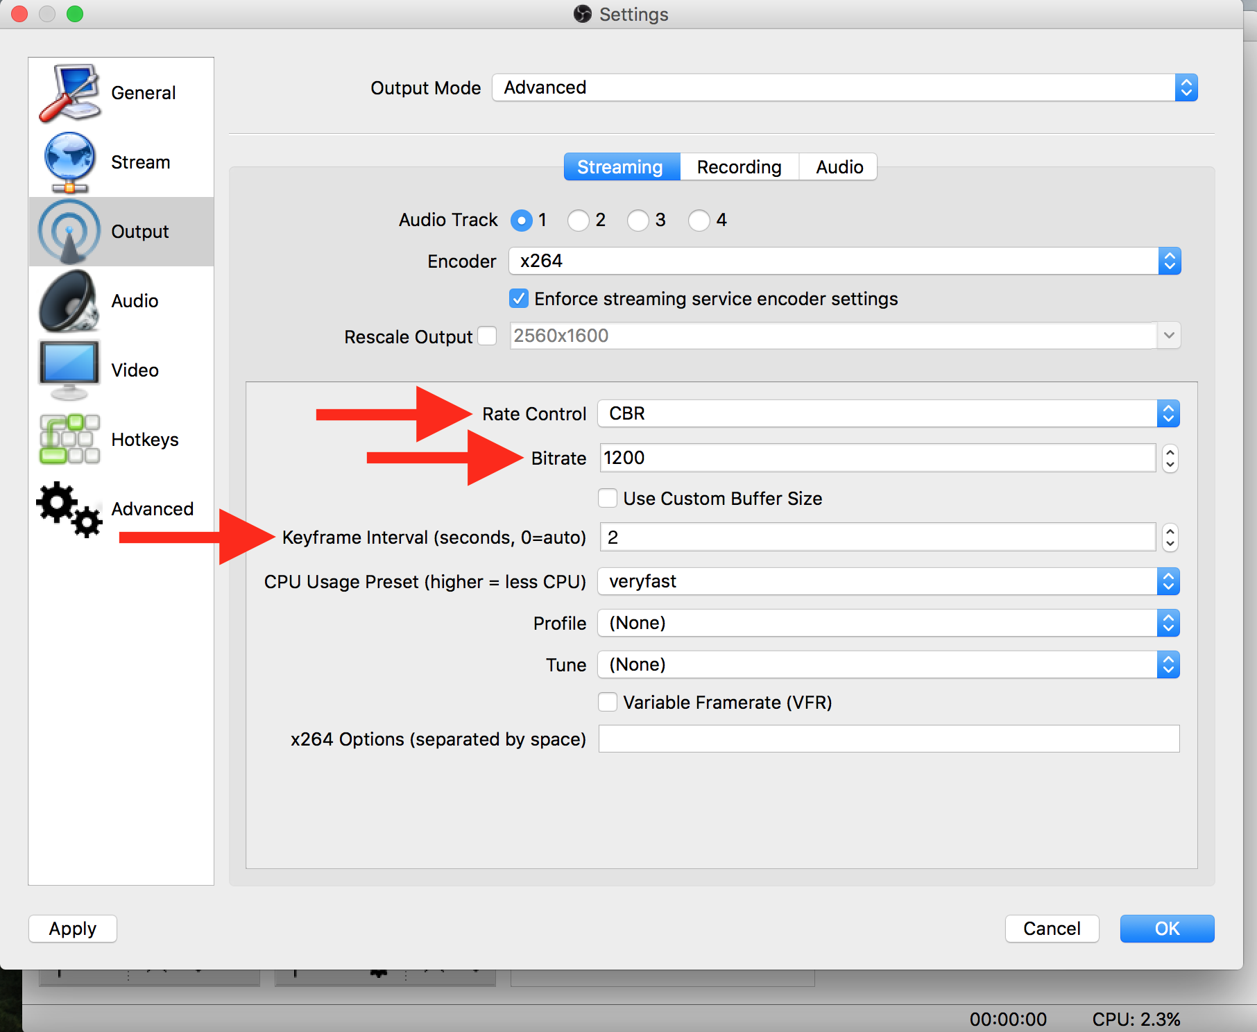Open the Rate Control CBR dropdown
Screen dimensions: 1257x1032
coord(889,413)
